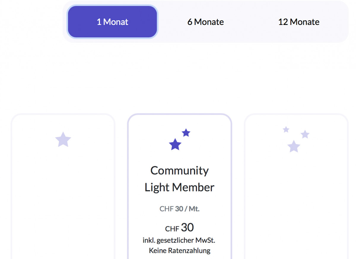Image resolution: width=356 pixels, height=259 pixels.
Task: Click the large dark purple star
Action: point(175,144)
